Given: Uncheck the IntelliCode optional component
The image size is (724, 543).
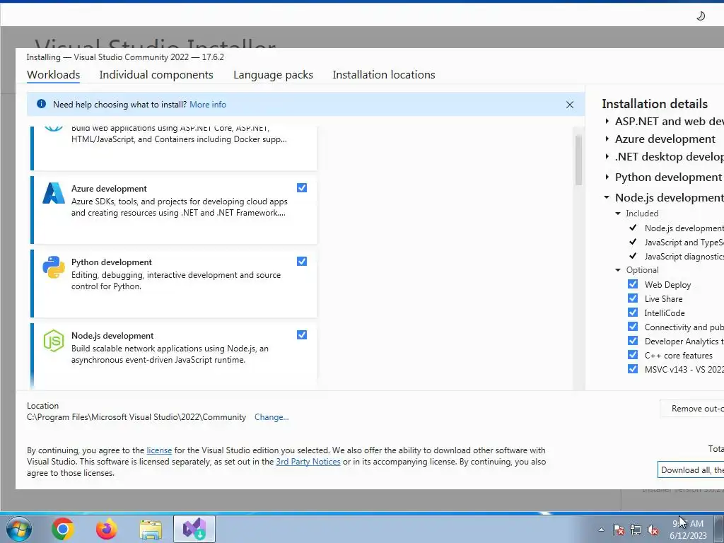Looking at the screenshot, I should click(x=633, y=313).
